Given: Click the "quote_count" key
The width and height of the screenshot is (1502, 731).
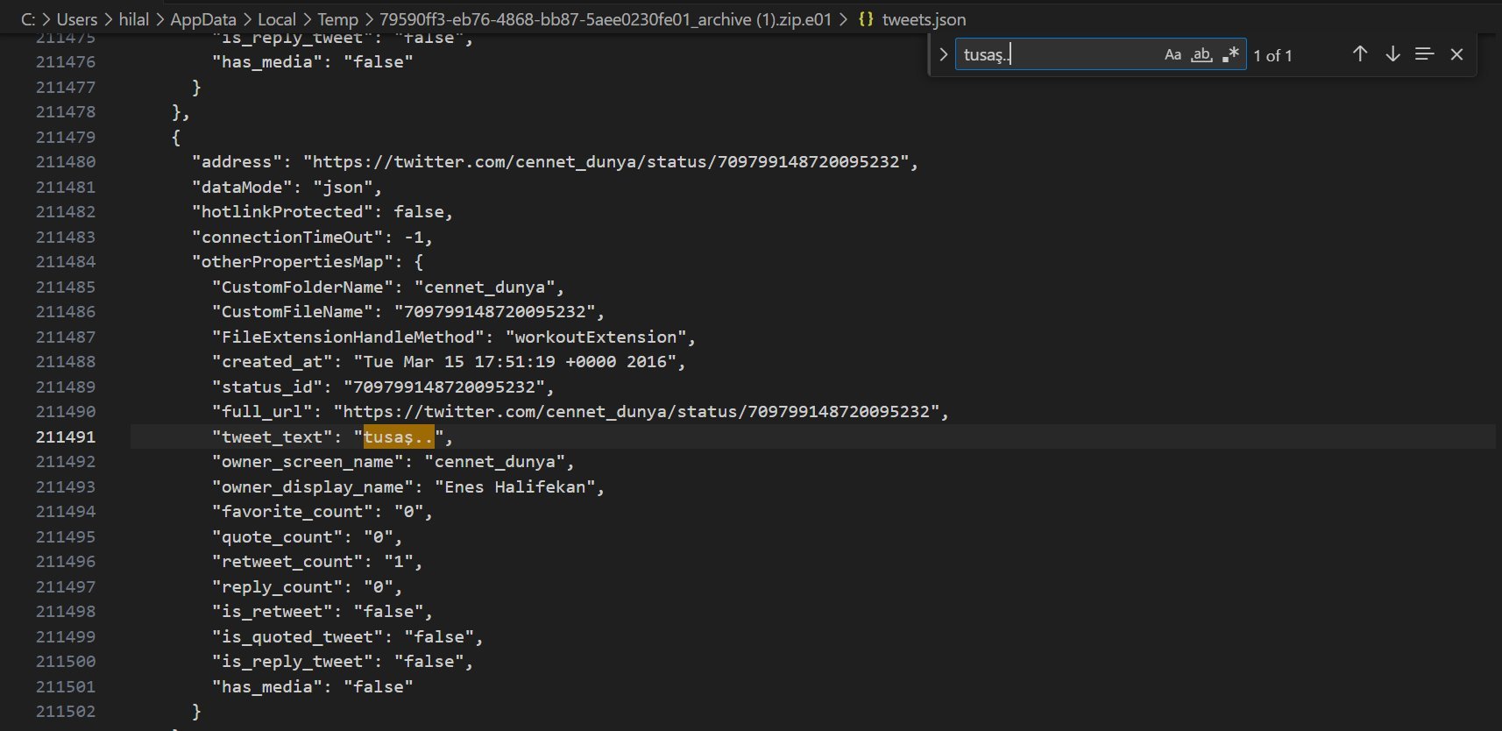Looking at the screenshot, I should tap(278, 536).
